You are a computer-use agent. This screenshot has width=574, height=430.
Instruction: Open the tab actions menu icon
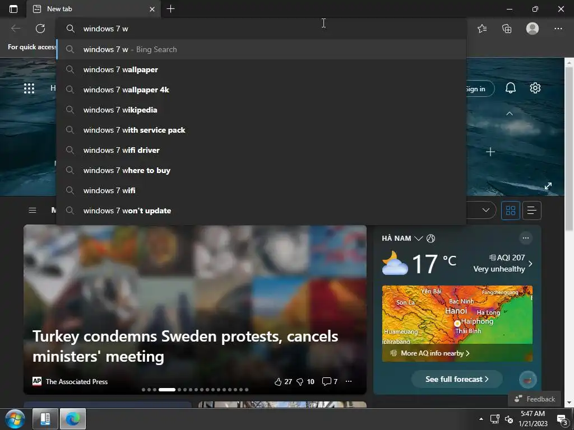[x=13, y=9]
